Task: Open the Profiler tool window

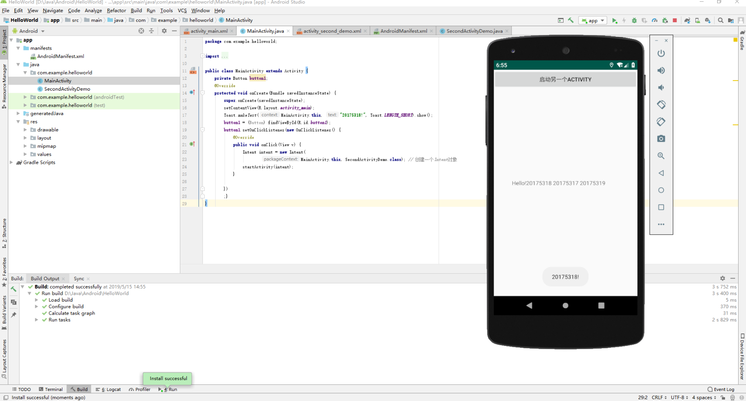Action: 140,389
